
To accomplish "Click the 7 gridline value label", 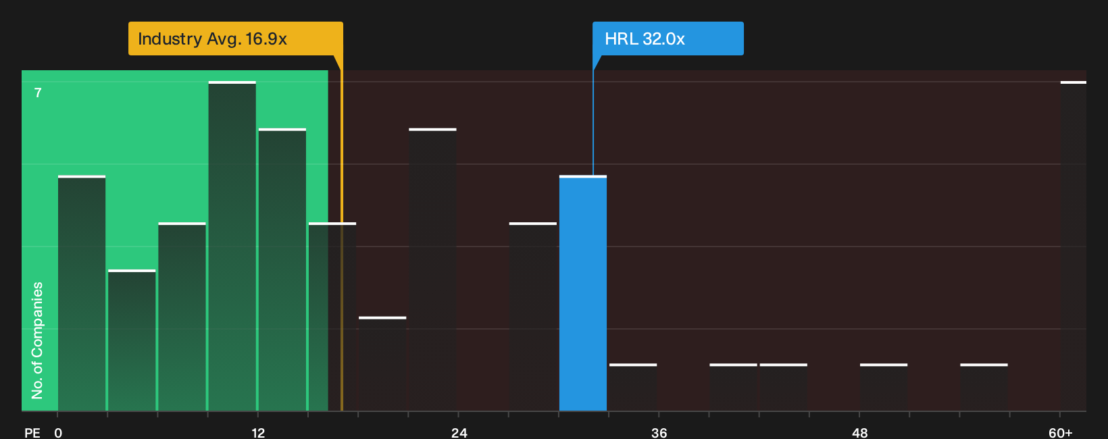I will [x=38, y=93].
